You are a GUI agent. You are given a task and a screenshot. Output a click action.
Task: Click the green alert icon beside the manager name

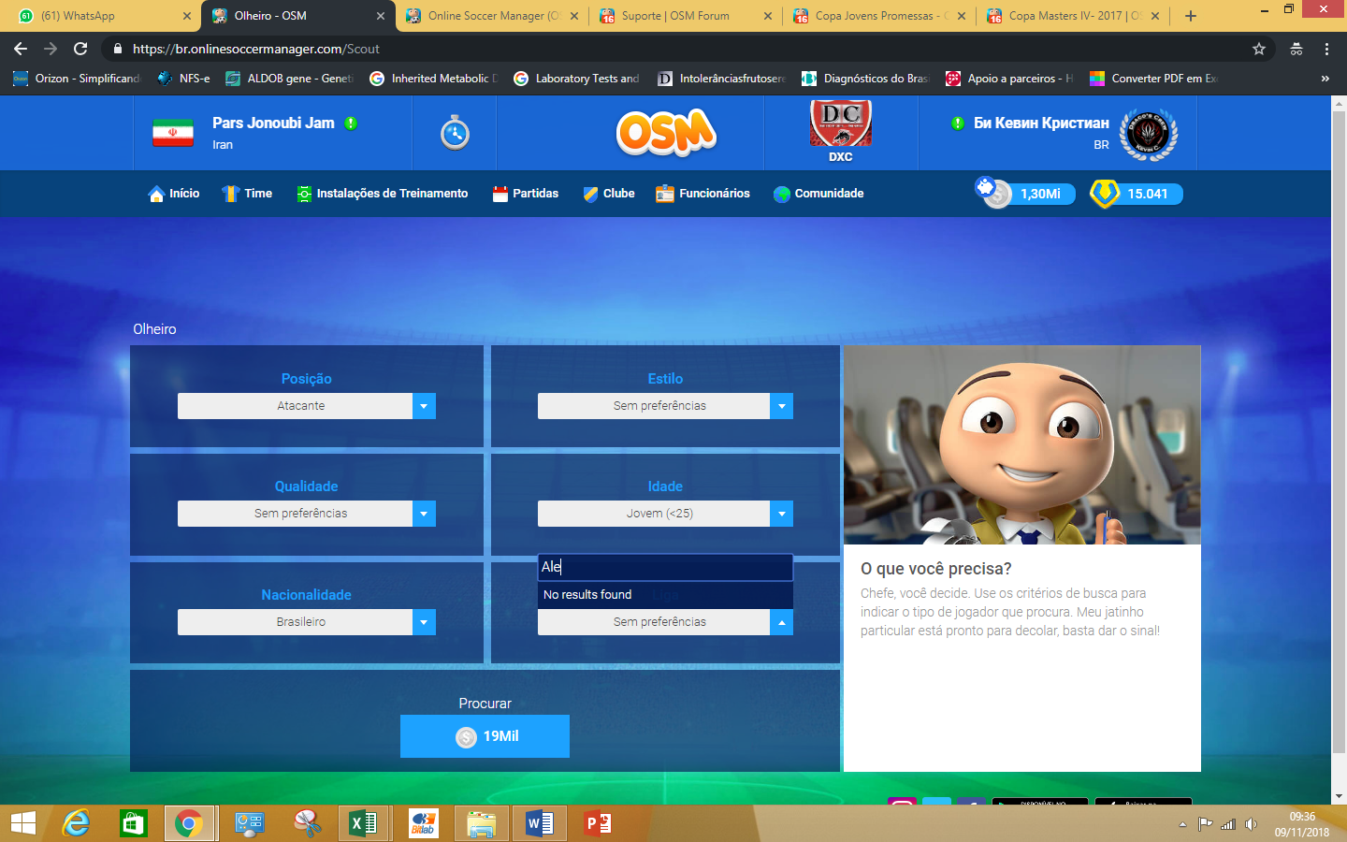(958, 123)
